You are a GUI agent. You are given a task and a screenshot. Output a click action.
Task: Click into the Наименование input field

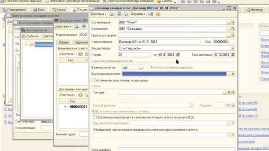pyautogui.click(x=159, y=42)
